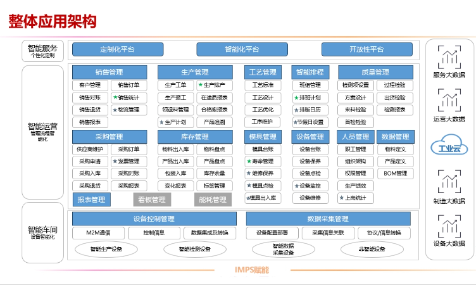Viewport: 476px width, 285px height.
Task: Click the 智能检测设备 oval
Action: coord(195,250)
